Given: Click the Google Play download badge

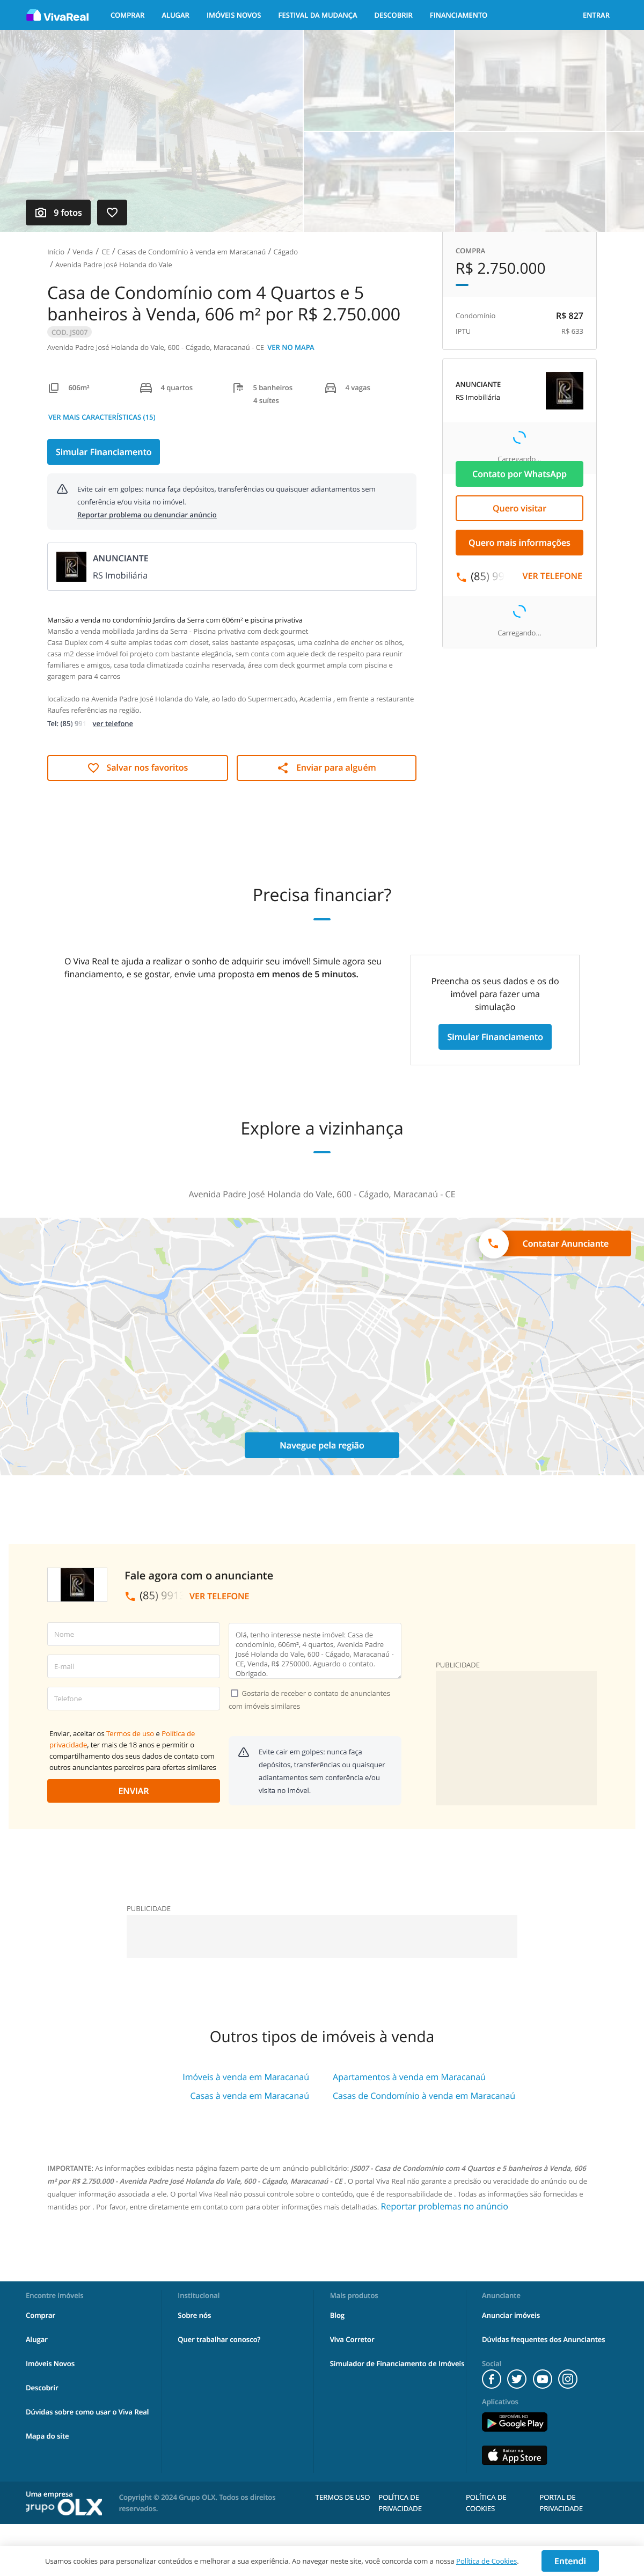Looking at the screenshot, I should pyautogui.click(x=515, y=2422).
